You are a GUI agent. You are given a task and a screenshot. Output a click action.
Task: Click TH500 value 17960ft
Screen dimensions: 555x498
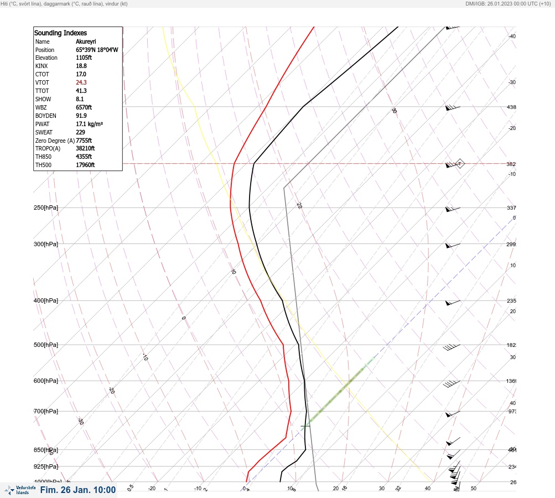85,165
